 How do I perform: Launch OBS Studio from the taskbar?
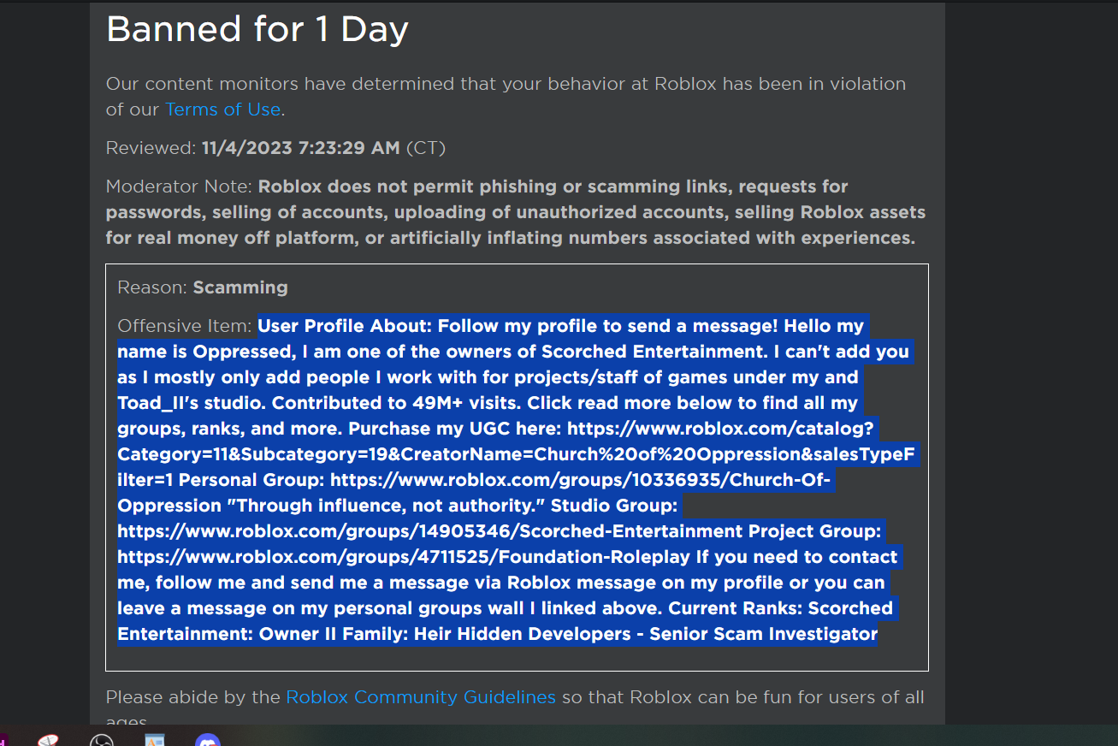[x=102, y=739]
